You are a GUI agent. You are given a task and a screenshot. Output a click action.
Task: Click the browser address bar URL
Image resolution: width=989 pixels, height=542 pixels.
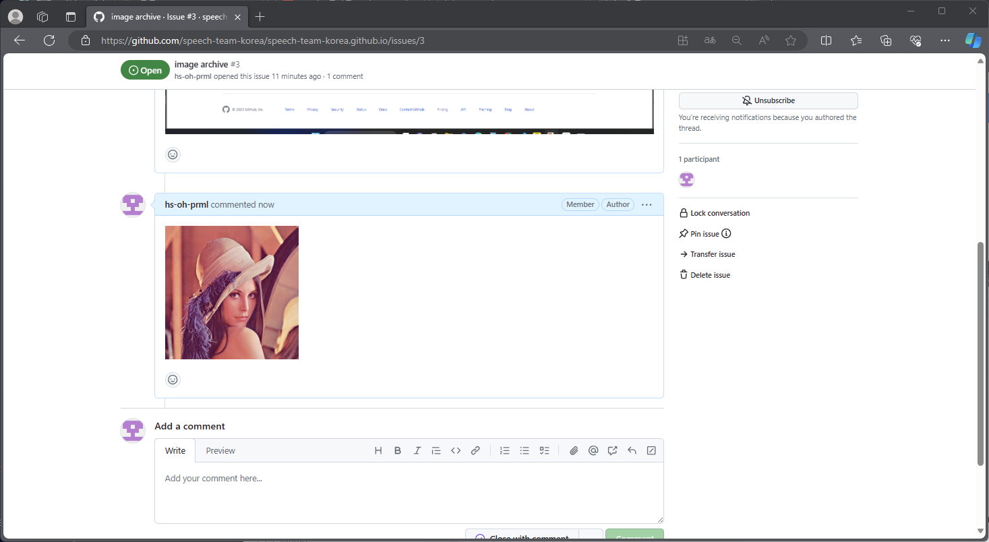(x=263, y=40)
